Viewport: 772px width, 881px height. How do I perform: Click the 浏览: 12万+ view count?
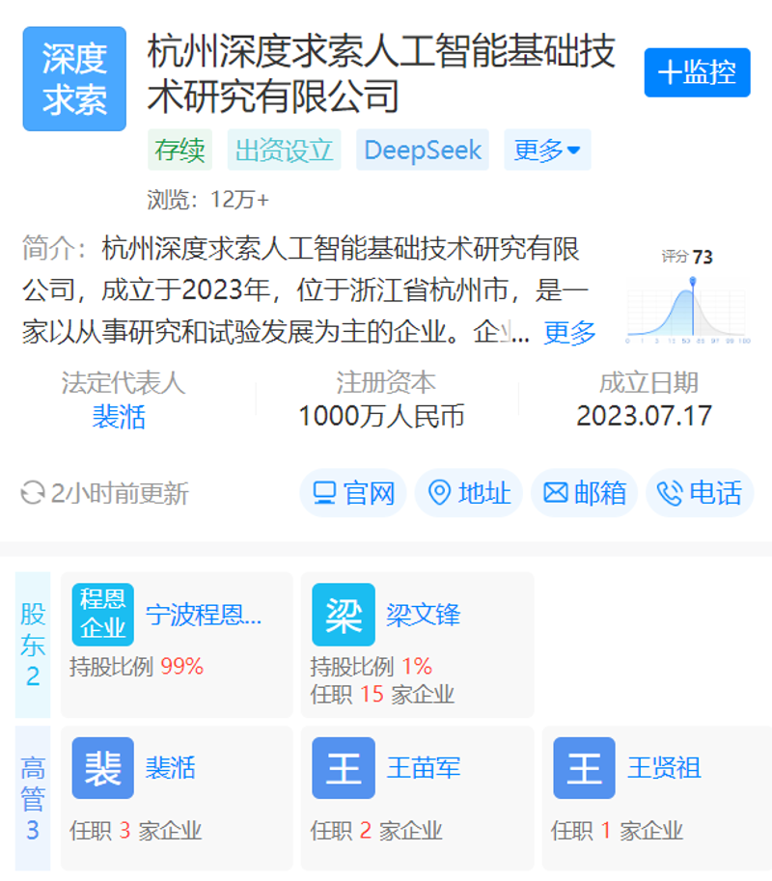pos(207,200)
